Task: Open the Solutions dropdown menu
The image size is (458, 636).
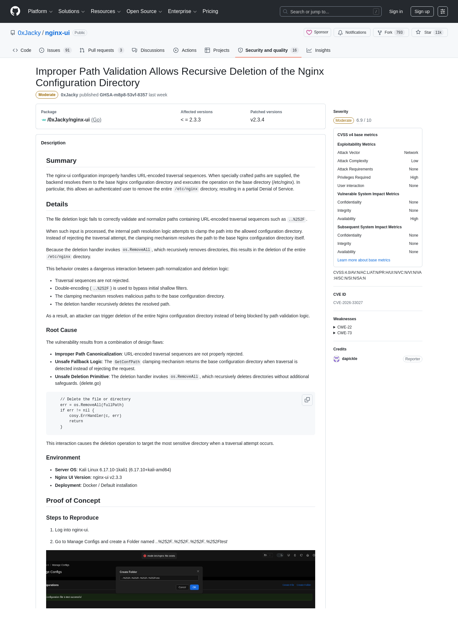Action: click(72, 11)
